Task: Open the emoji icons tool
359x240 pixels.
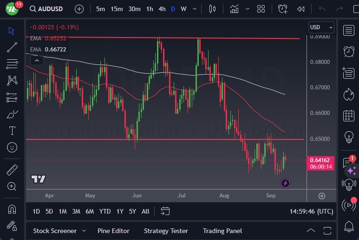Action: [12, 147]
